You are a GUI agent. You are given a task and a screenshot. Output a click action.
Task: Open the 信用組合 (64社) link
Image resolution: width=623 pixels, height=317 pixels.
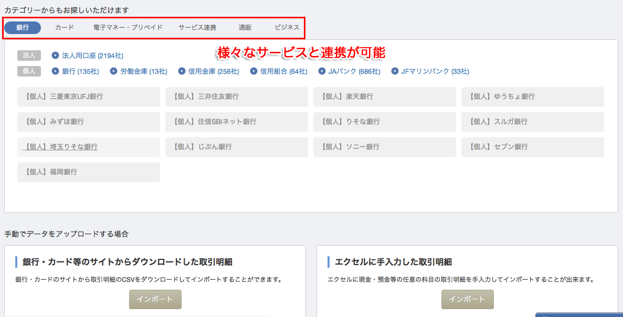(284, 71)
